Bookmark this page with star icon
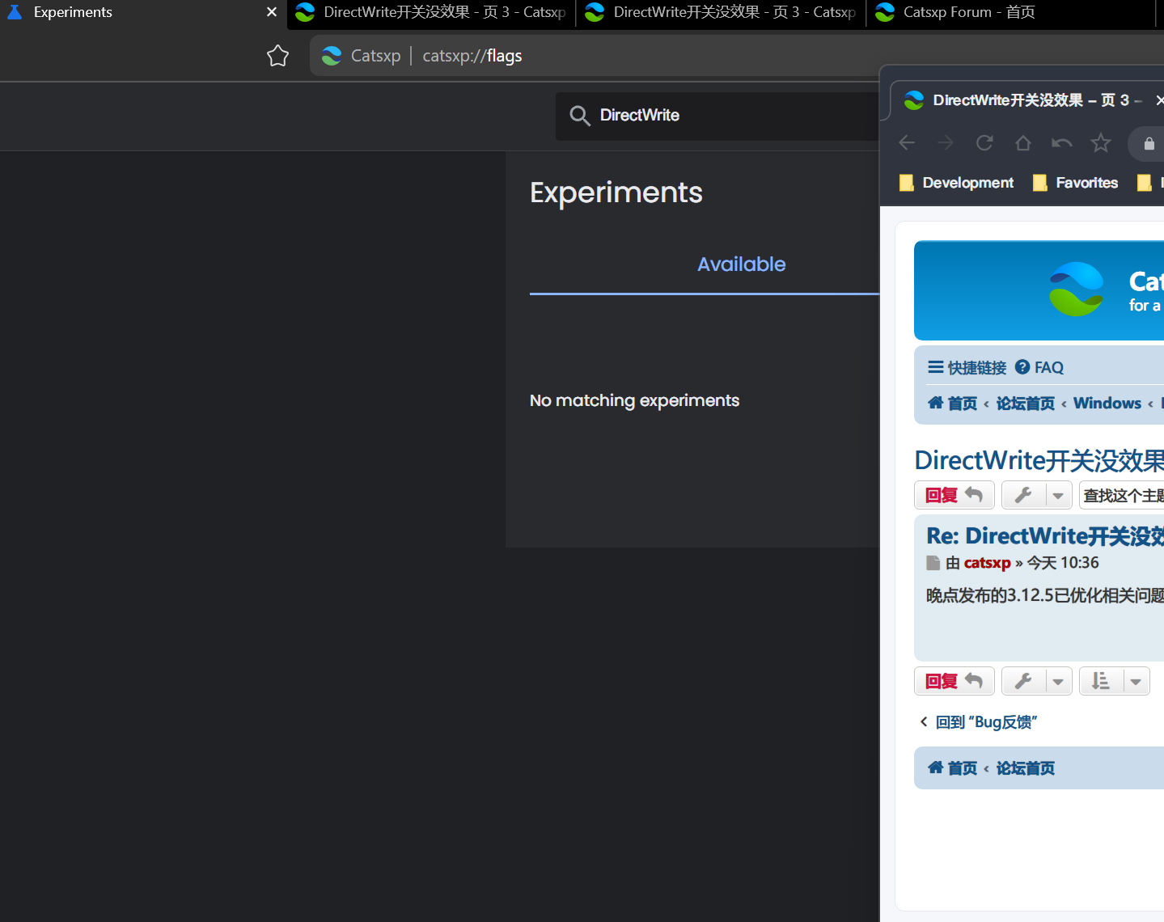The height and width of the screenshot is (922, 1164). [x=277, y=56]
